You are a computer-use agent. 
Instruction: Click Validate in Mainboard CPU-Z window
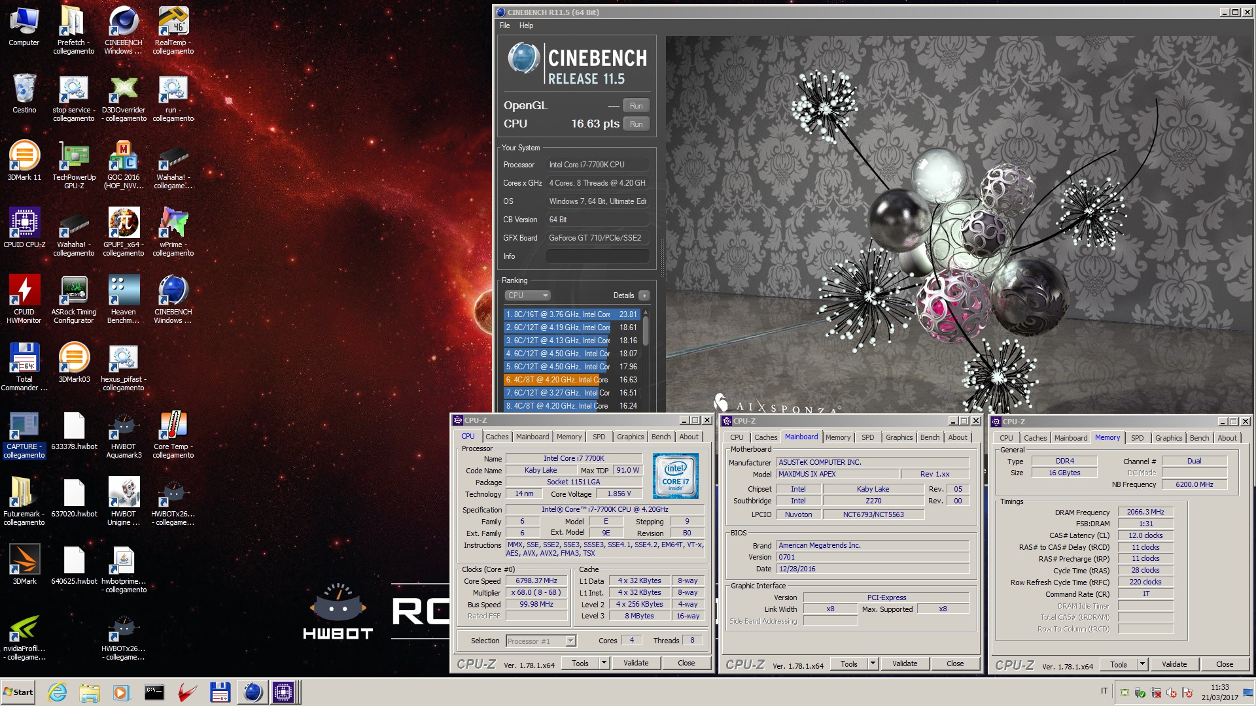point(905,664)
